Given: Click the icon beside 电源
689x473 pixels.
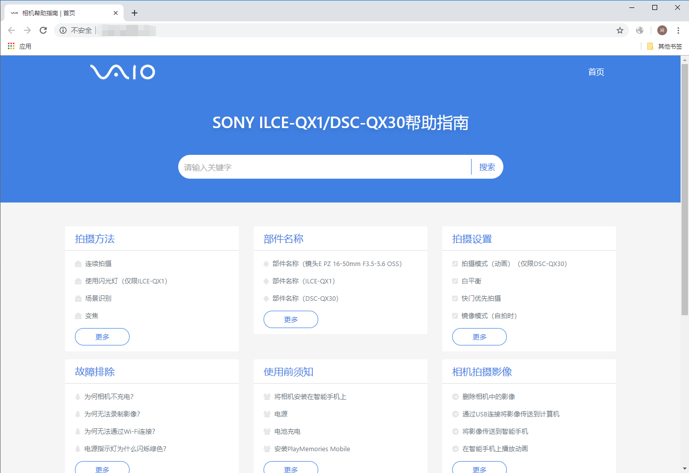Looking at the screenshot, I should [267, 414].
